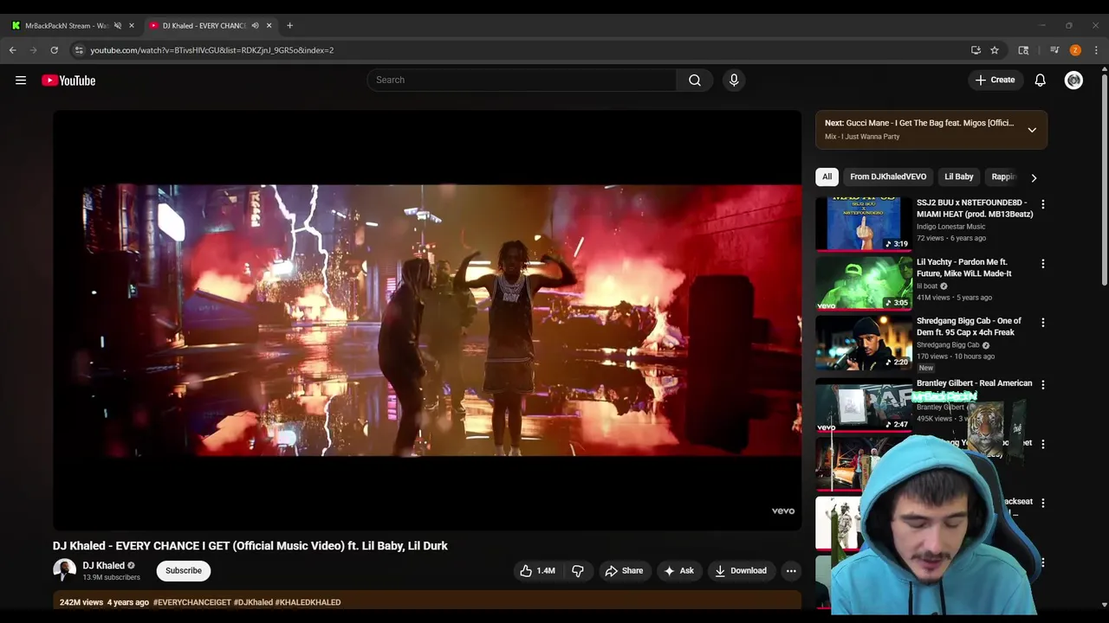Open options for SSJ2 BUU video
The height and width of the screenshot is (623, 1109).
(x=1042, y=204)
